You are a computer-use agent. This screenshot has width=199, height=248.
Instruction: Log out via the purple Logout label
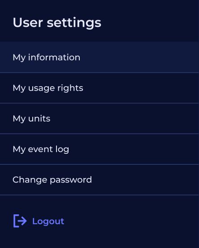(x=48, y=221)
